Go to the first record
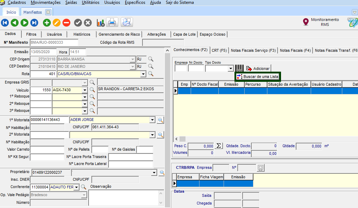Viewport: 358px width, 208px height. click(5, 23)
